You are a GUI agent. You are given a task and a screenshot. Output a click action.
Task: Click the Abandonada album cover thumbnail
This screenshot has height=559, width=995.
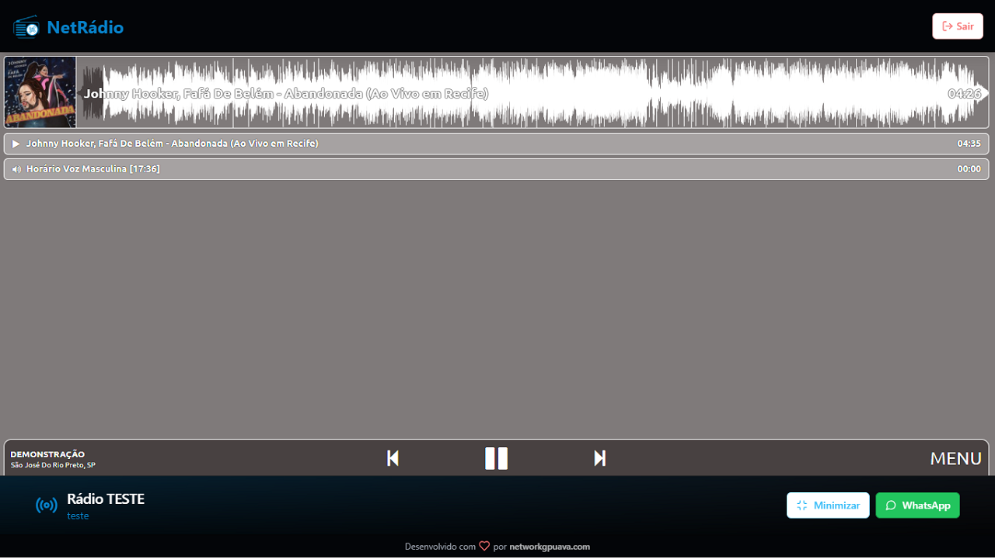pos(39,92)
